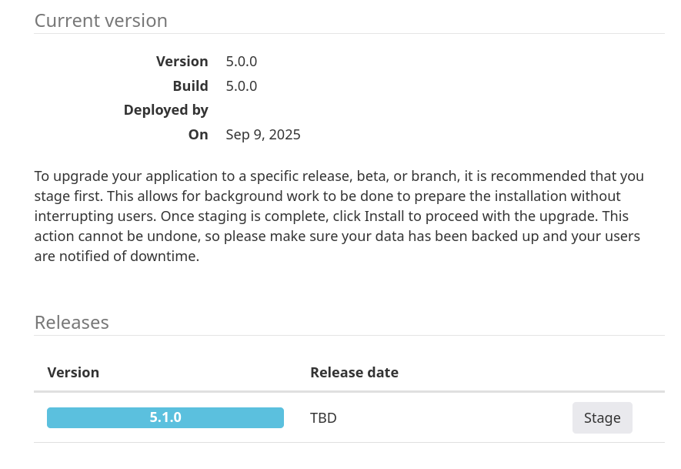This screenshot has height=469, width=681.
Task: Click the TBD release date entry
Action: (323, 417)
